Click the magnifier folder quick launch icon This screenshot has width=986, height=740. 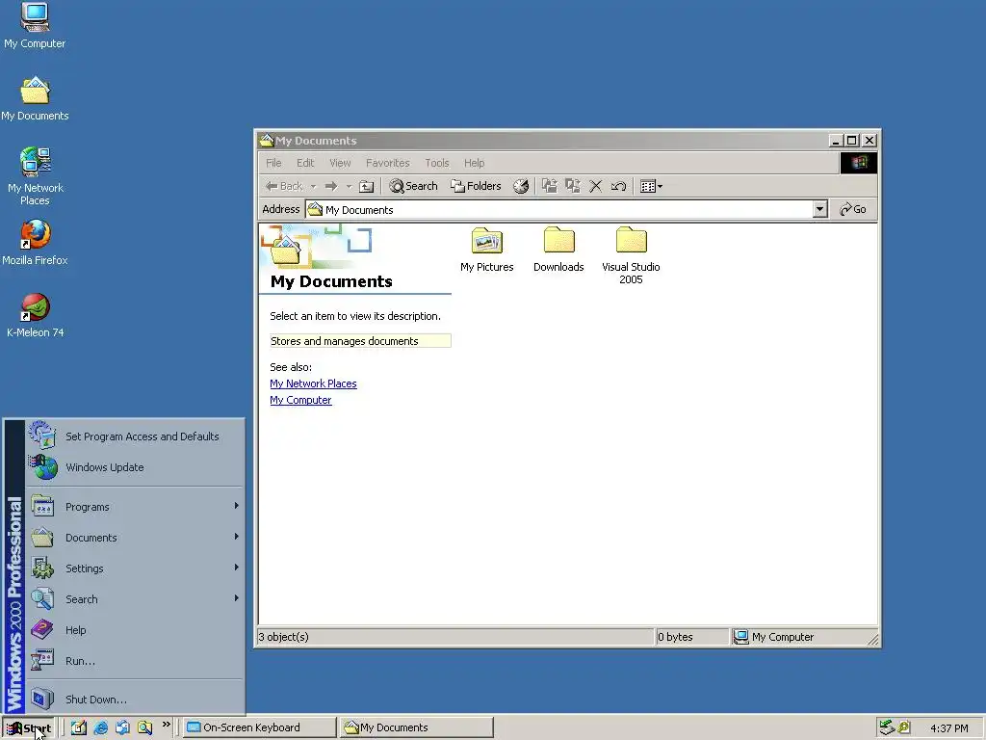coord(144,727)
